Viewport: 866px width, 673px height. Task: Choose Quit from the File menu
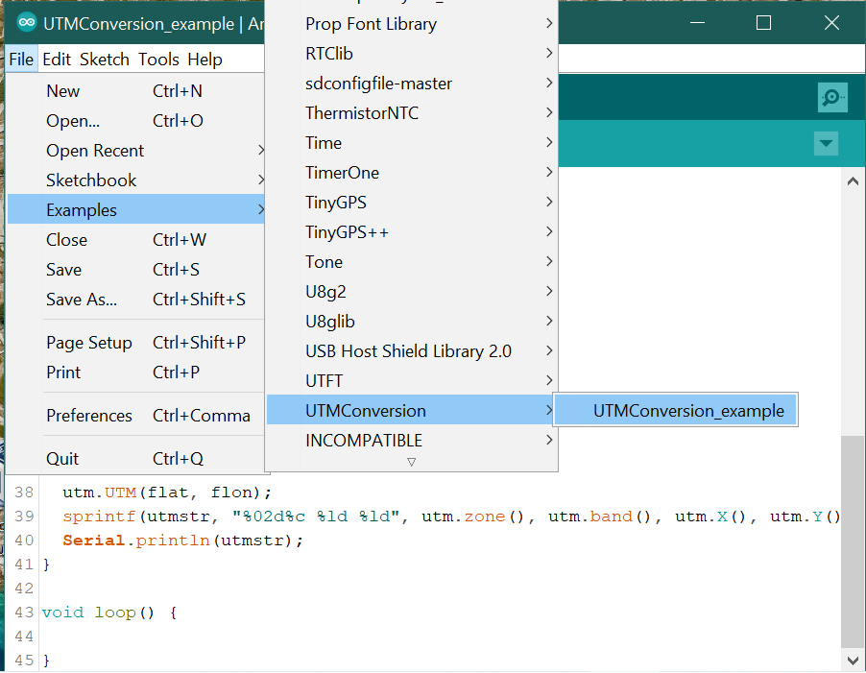pos(136,459)
